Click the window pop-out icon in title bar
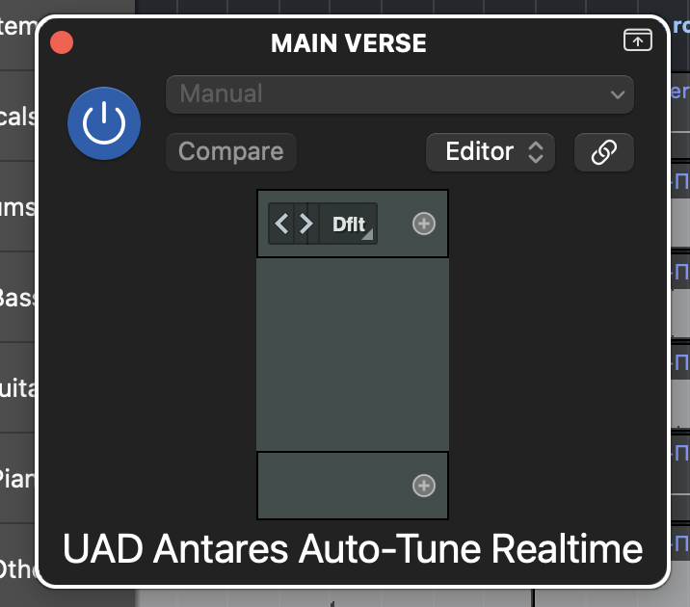 [637, 40]
